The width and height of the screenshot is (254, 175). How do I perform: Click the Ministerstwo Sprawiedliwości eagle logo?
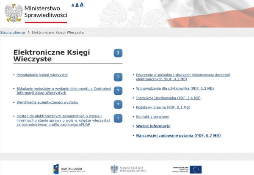click(14, 13)
